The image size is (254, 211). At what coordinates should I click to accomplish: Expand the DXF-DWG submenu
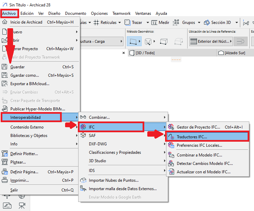tap(97, 144)
